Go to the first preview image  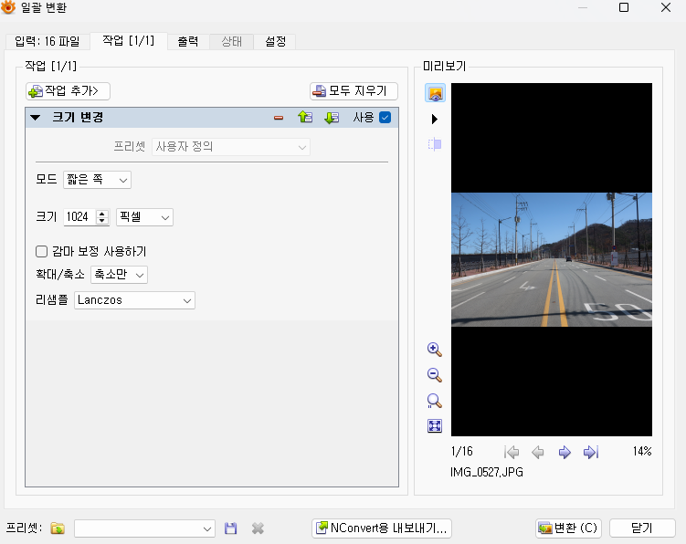[x=512, y=452]
